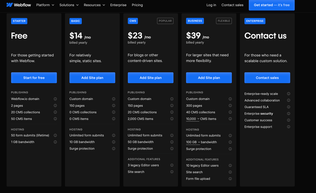Show info for 10 legacy Editor users
The image size is (316, 193).
[x=230, y=166]
